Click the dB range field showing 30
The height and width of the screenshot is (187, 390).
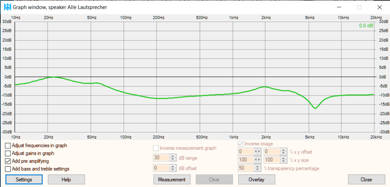click(161, 158)
